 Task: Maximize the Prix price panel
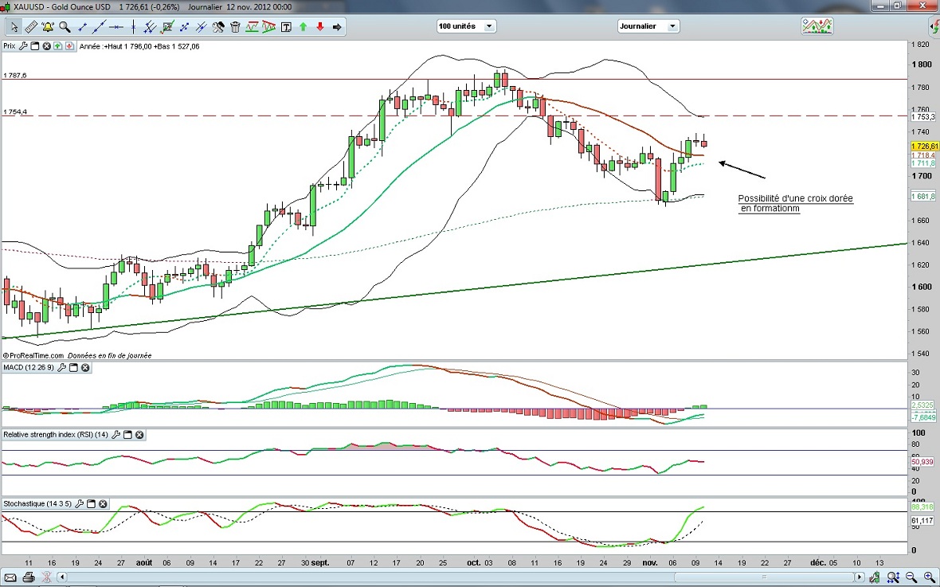pos(35,46)
